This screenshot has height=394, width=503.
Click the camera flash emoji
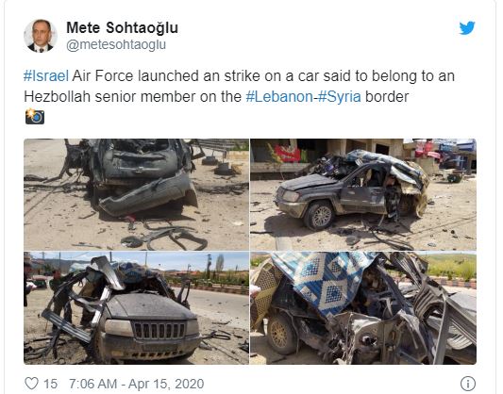[x=35, y=116]
